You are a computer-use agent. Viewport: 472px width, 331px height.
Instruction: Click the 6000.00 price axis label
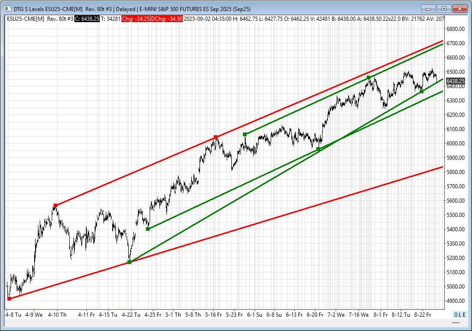click(x=456, y=143)
